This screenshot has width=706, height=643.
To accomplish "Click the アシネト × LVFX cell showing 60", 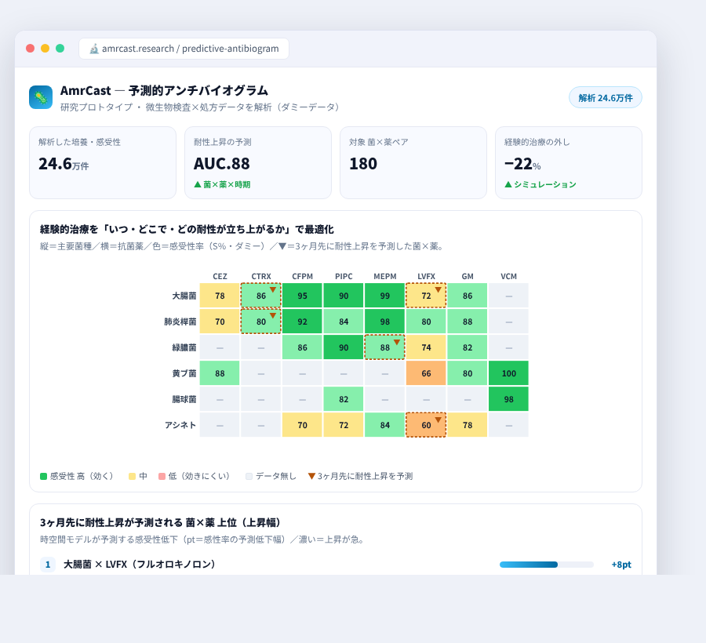I will click(427, 425).
